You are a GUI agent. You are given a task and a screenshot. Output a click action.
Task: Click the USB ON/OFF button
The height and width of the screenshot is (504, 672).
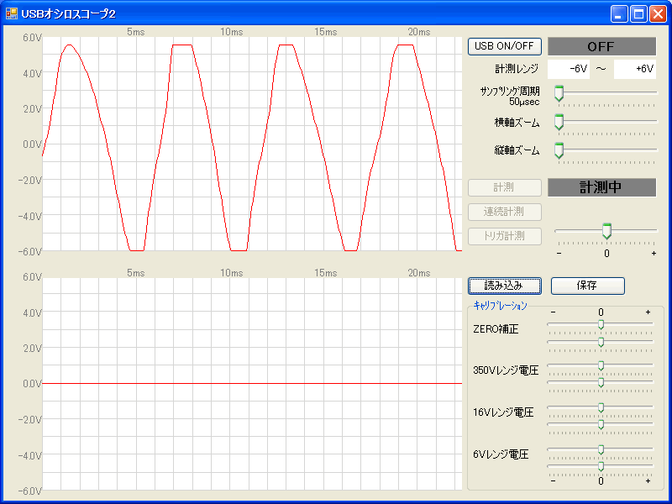[505, 46]
